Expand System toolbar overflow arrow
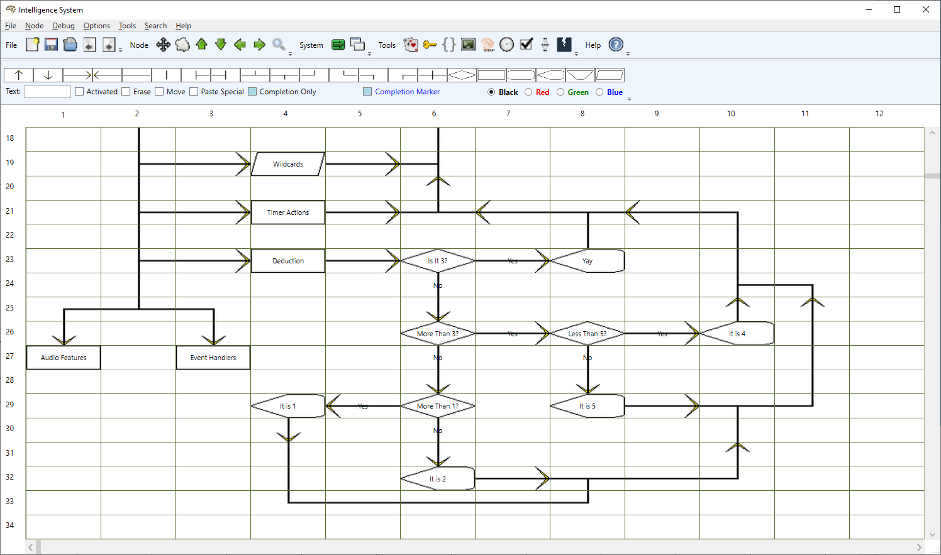The image size is (941, 555). [369, 53]
